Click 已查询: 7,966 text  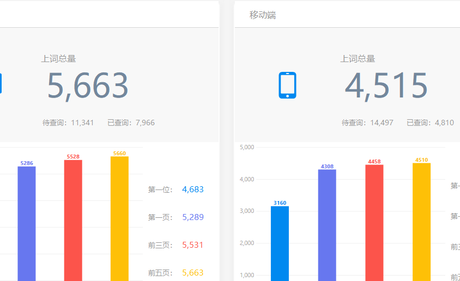(131, 123)
